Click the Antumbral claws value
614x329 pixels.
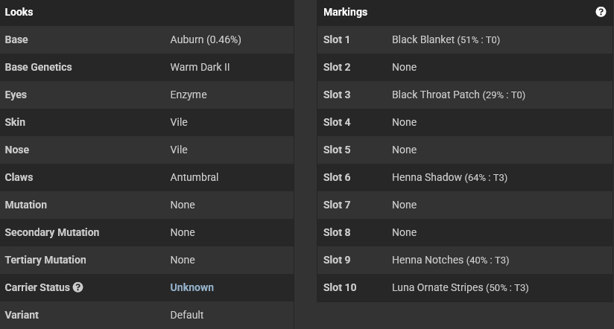[x=194, y=177]
